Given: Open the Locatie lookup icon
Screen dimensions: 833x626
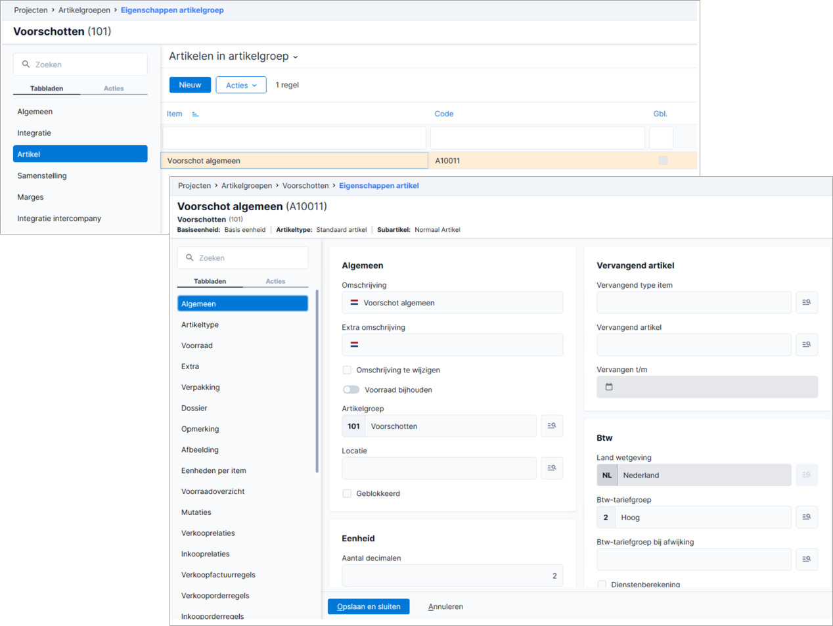Looking at the screenshot, I should tap(552, 468).
